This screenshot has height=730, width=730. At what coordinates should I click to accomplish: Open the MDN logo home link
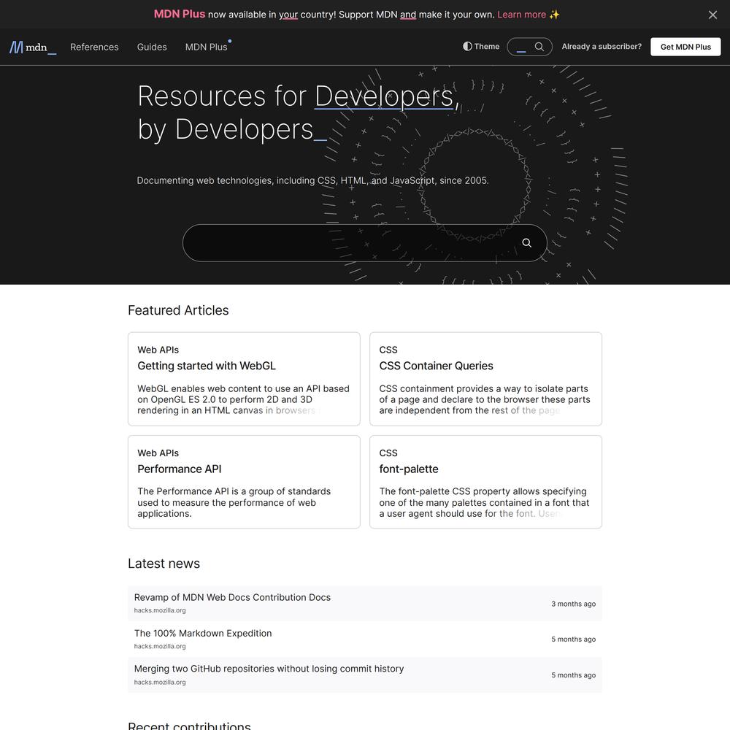[x=33, y=47]
